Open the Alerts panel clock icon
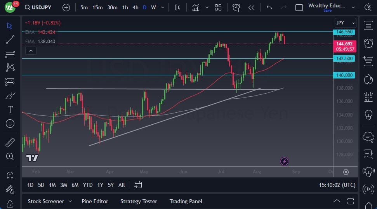This screenshot has height=209, width=377. (368, 43)
